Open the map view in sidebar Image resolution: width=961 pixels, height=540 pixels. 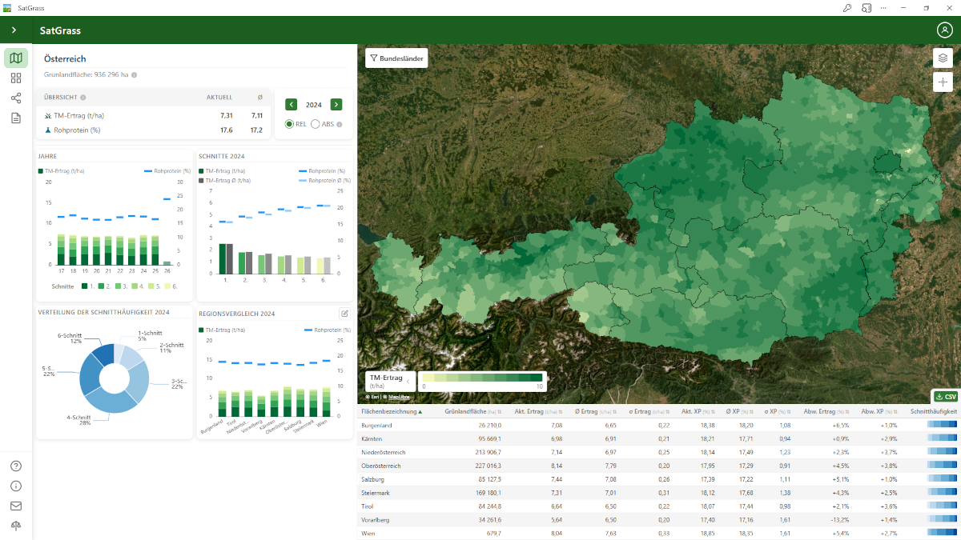[x=16, y=58]
